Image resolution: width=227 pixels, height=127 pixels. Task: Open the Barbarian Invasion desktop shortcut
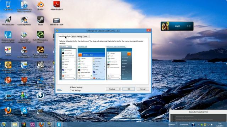(x=24, y=81)
